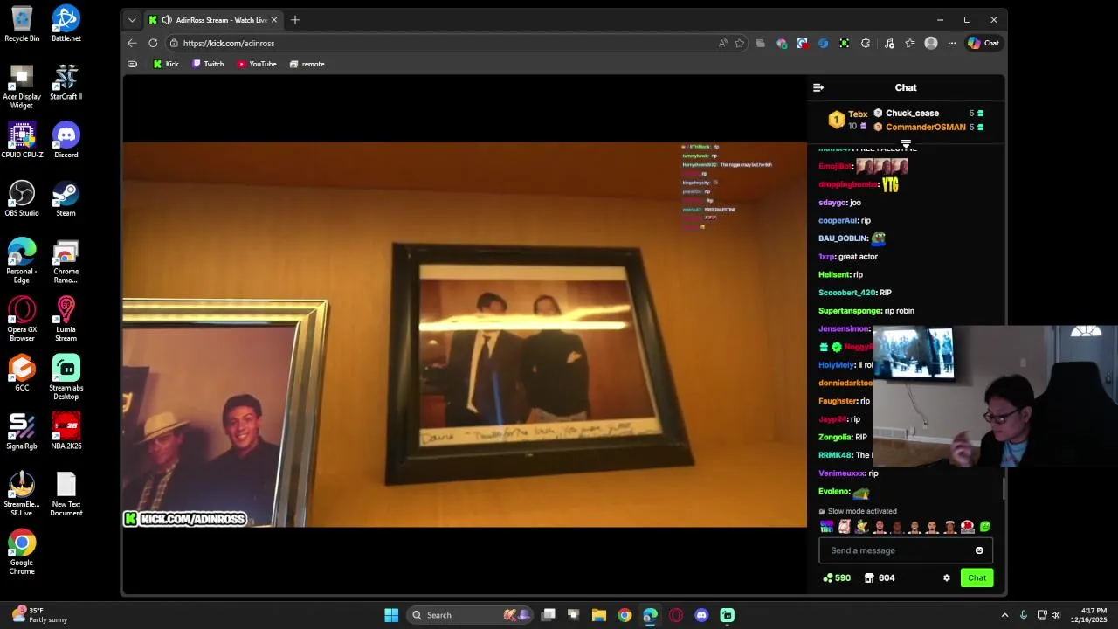Image resolution: width=1118 pixels, height=629 pixels.
Task: Click chat username Hellsent
Action: [834, 275]
